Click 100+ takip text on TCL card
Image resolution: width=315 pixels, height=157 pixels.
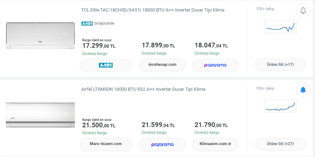point(265,9)
